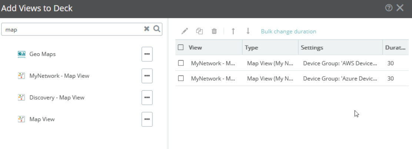Click the Discovery - Map View icon
The width and height of the screenshot is (412, 149).
coord(21,98)
